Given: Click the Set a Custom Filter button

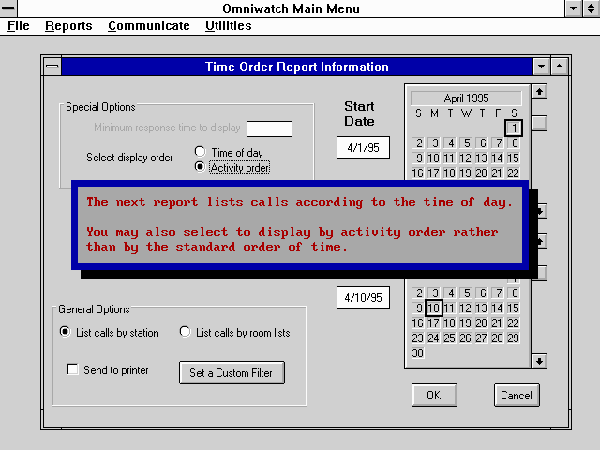Looking at the screenshot, I should coord(232,372).
